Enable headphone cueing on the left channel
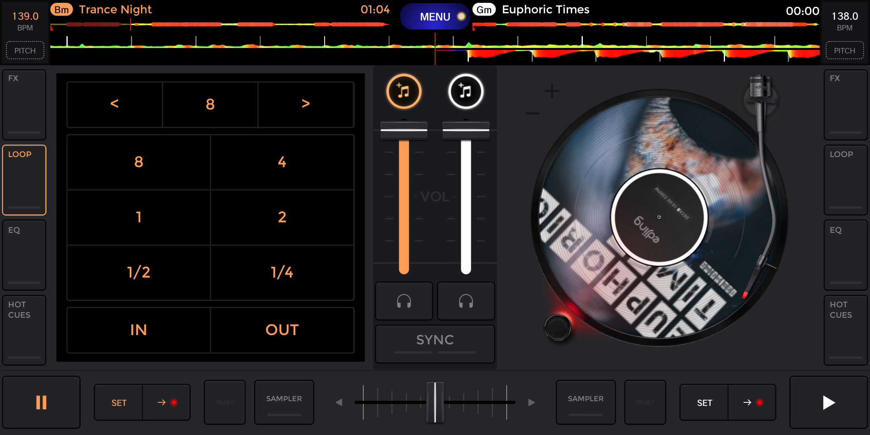The image size is (870, 435). point(404,301)
